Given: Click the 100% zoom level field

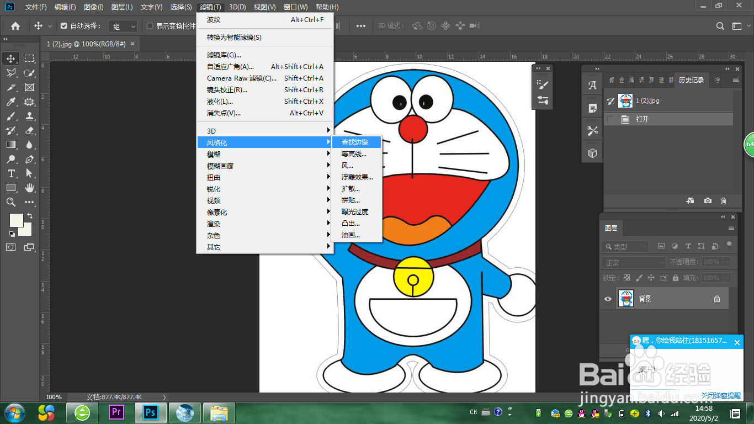Looking at the screenshot, I should pos(54,397).
